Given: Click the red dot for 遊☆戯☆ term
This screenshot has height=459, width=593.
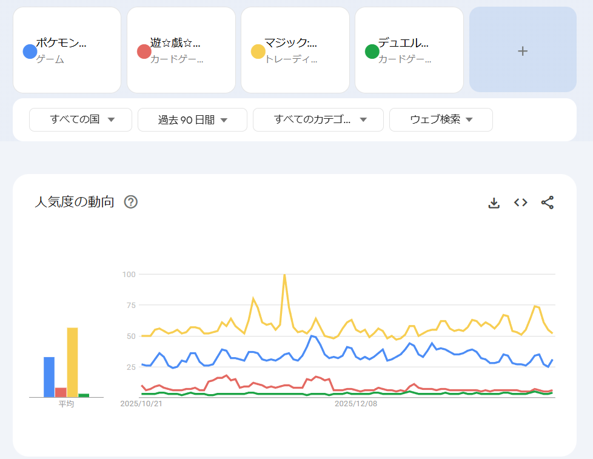Looking at the screenshot, I should click(144, 52).
